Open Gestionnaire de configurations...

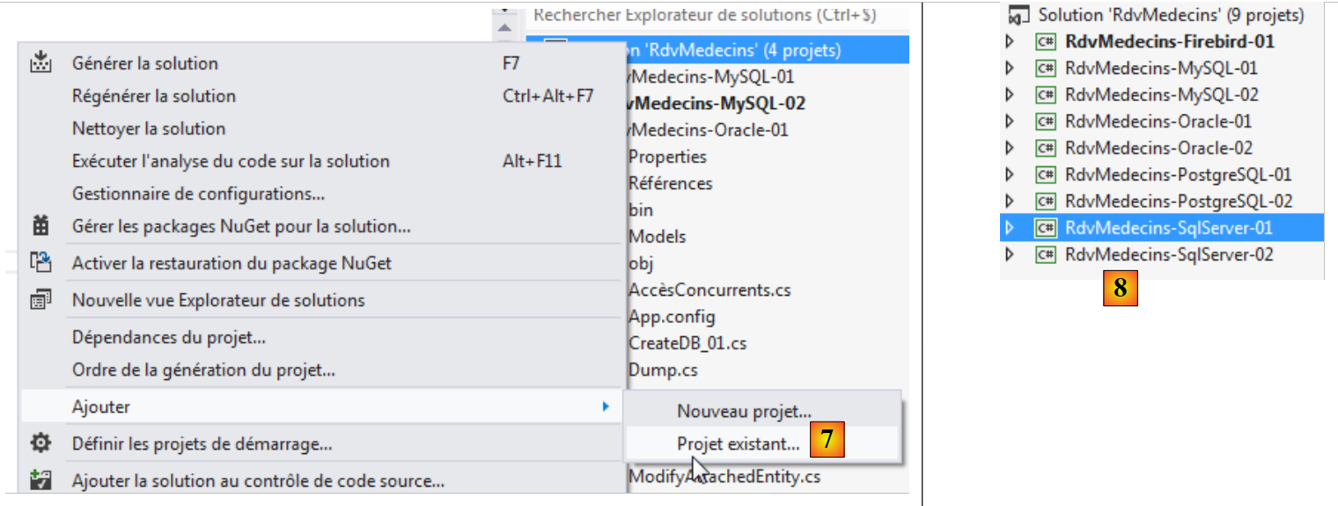[198, 194]
